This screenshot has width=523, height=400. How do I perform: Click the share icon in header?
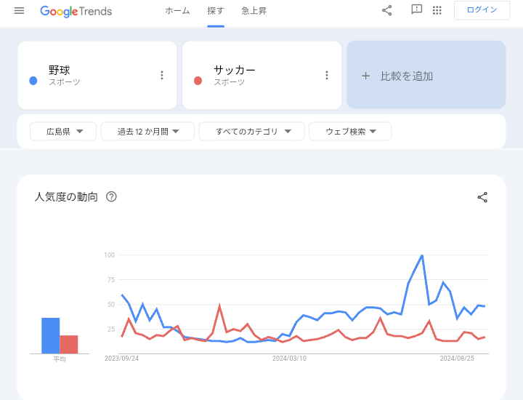(x=386, y=10)
